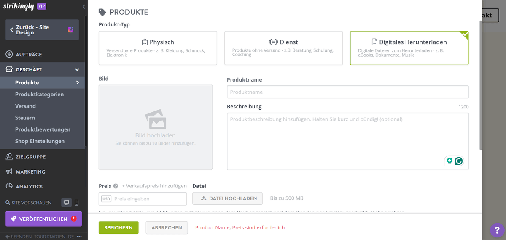506x240 pixels.
Task: Click the Analytics pie chart icon
Action: point(9,186)
